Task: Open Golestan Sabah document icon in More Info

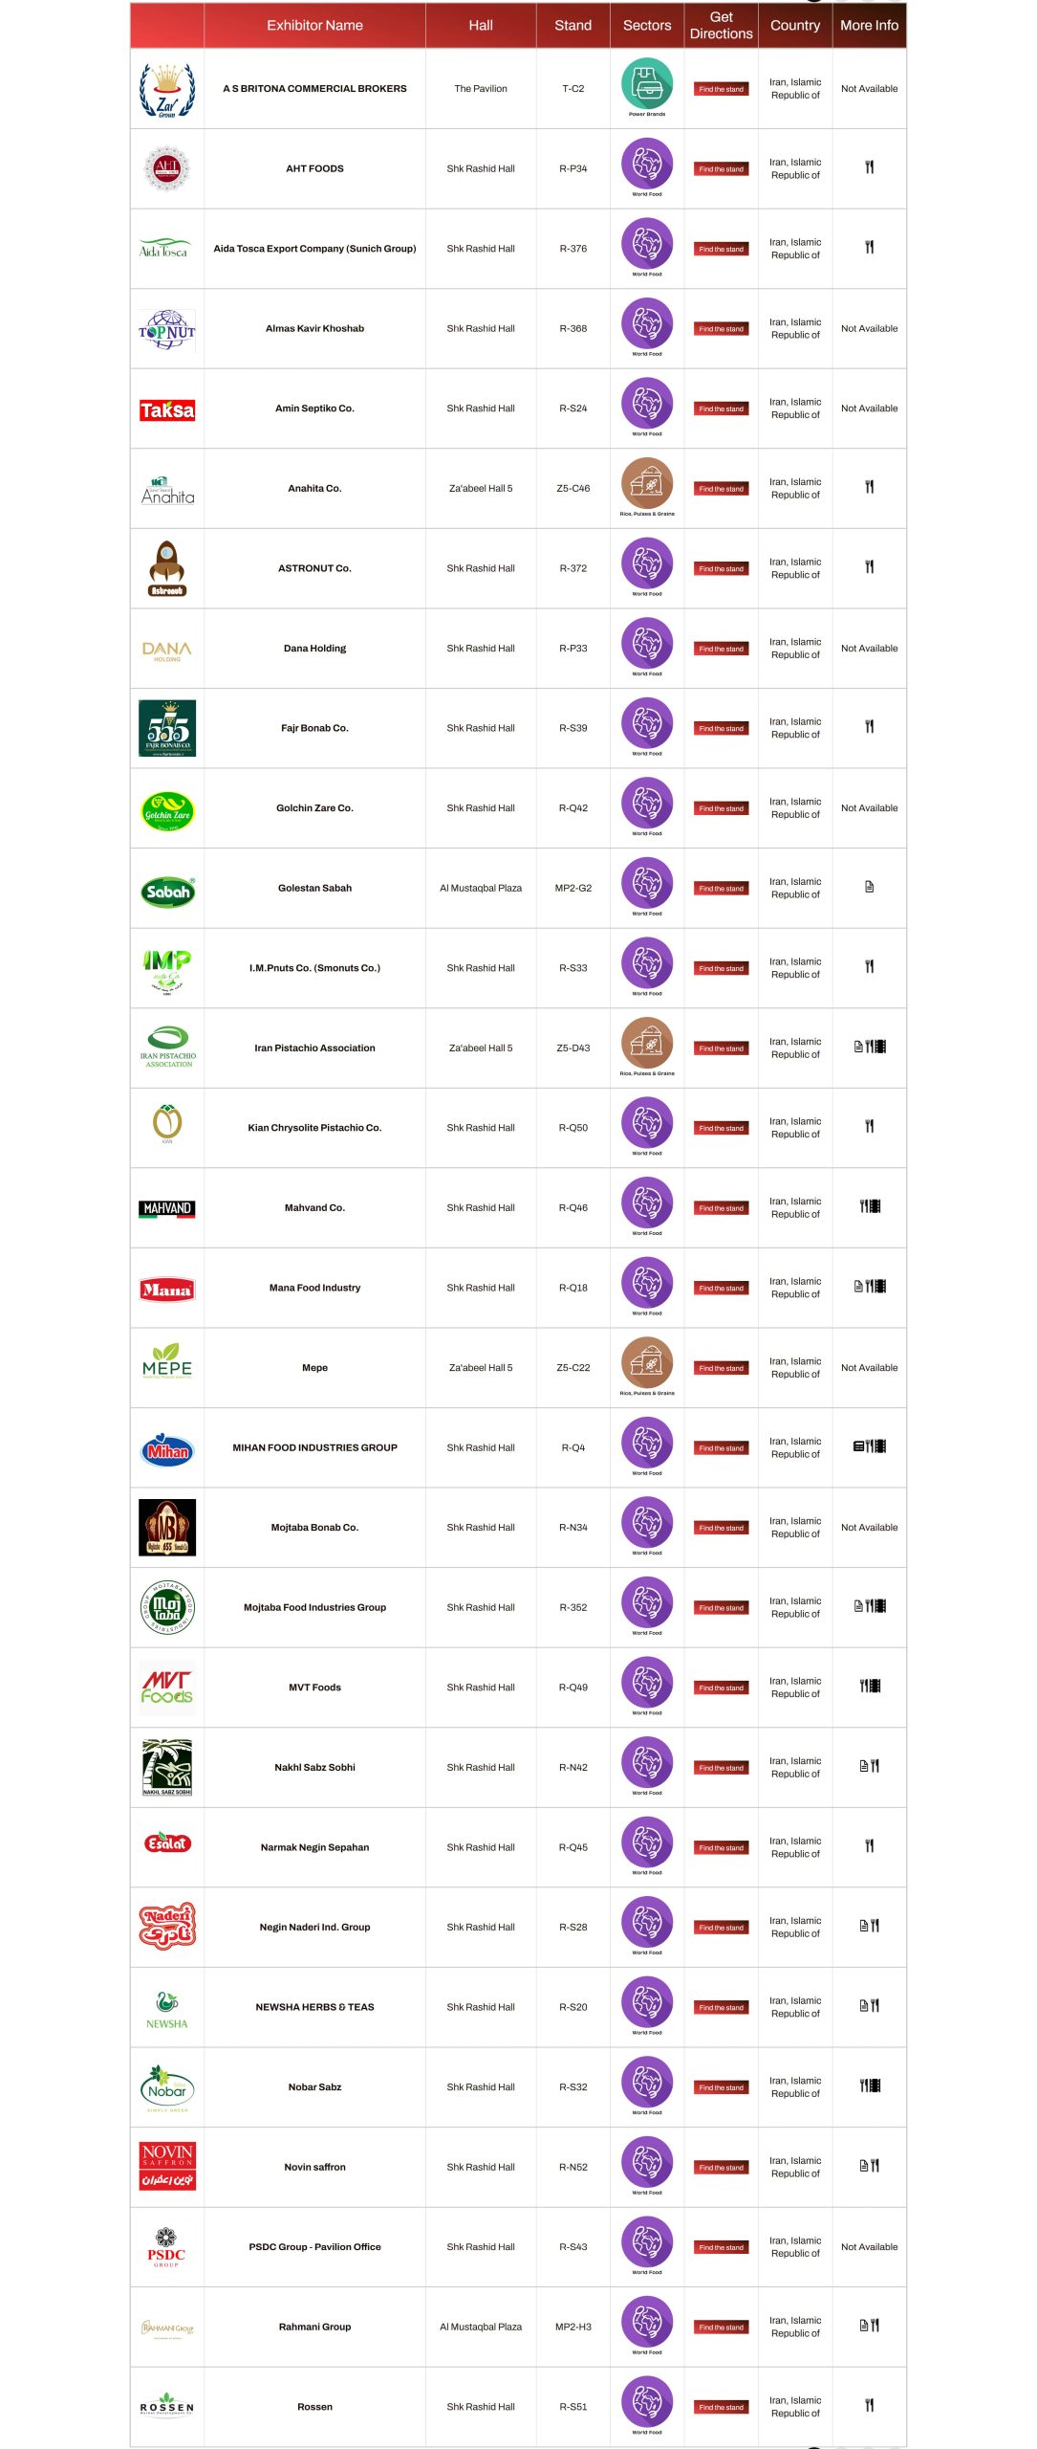Action: (x=869, y=887)
